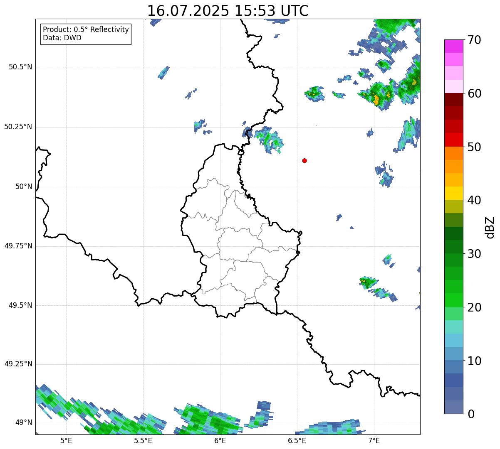
Task: Click the longitude label 6°E
Action: [x=220, y=441]
